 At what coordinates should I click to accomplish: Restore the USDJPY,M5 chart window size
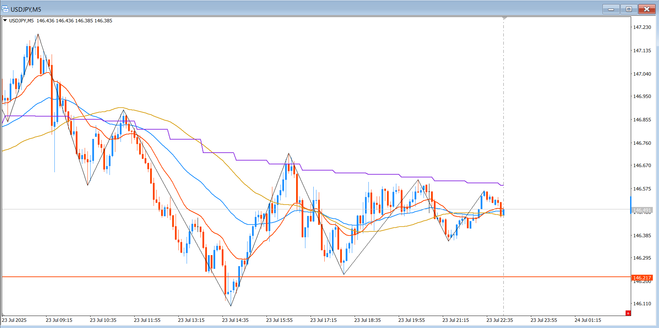[629, 9]
